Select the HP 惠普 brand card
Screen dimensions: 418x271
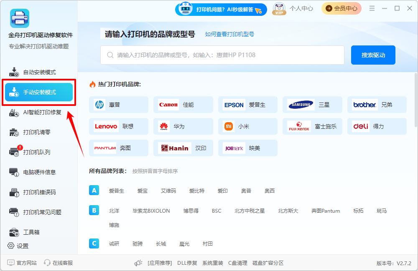click(x=119, y=105)
